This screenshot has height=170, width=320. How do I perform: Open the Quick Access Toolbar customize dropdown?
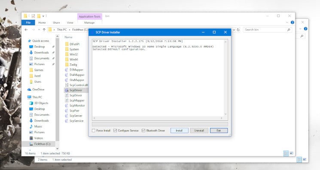click(x=43, y=16)
